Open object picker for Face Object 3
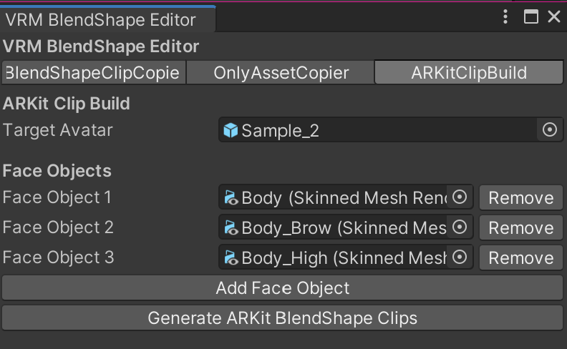The width and height of the screenshot is (567, 349). 460,257
